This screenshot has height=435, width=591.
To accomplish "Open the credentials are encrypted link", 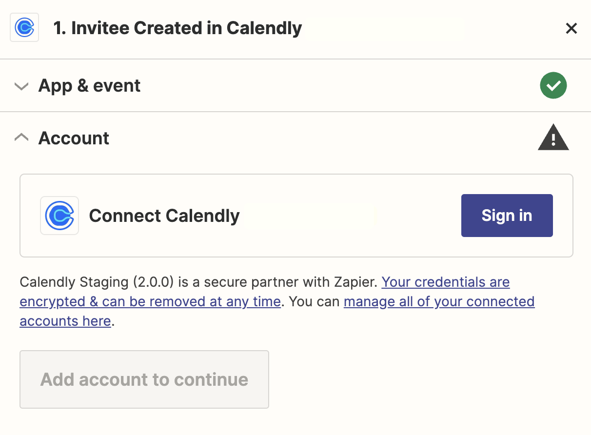I will [445, 282].
